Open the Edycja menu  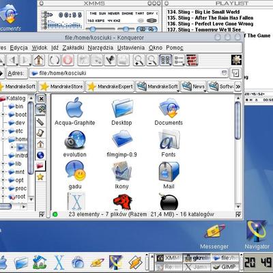(18, 48)
